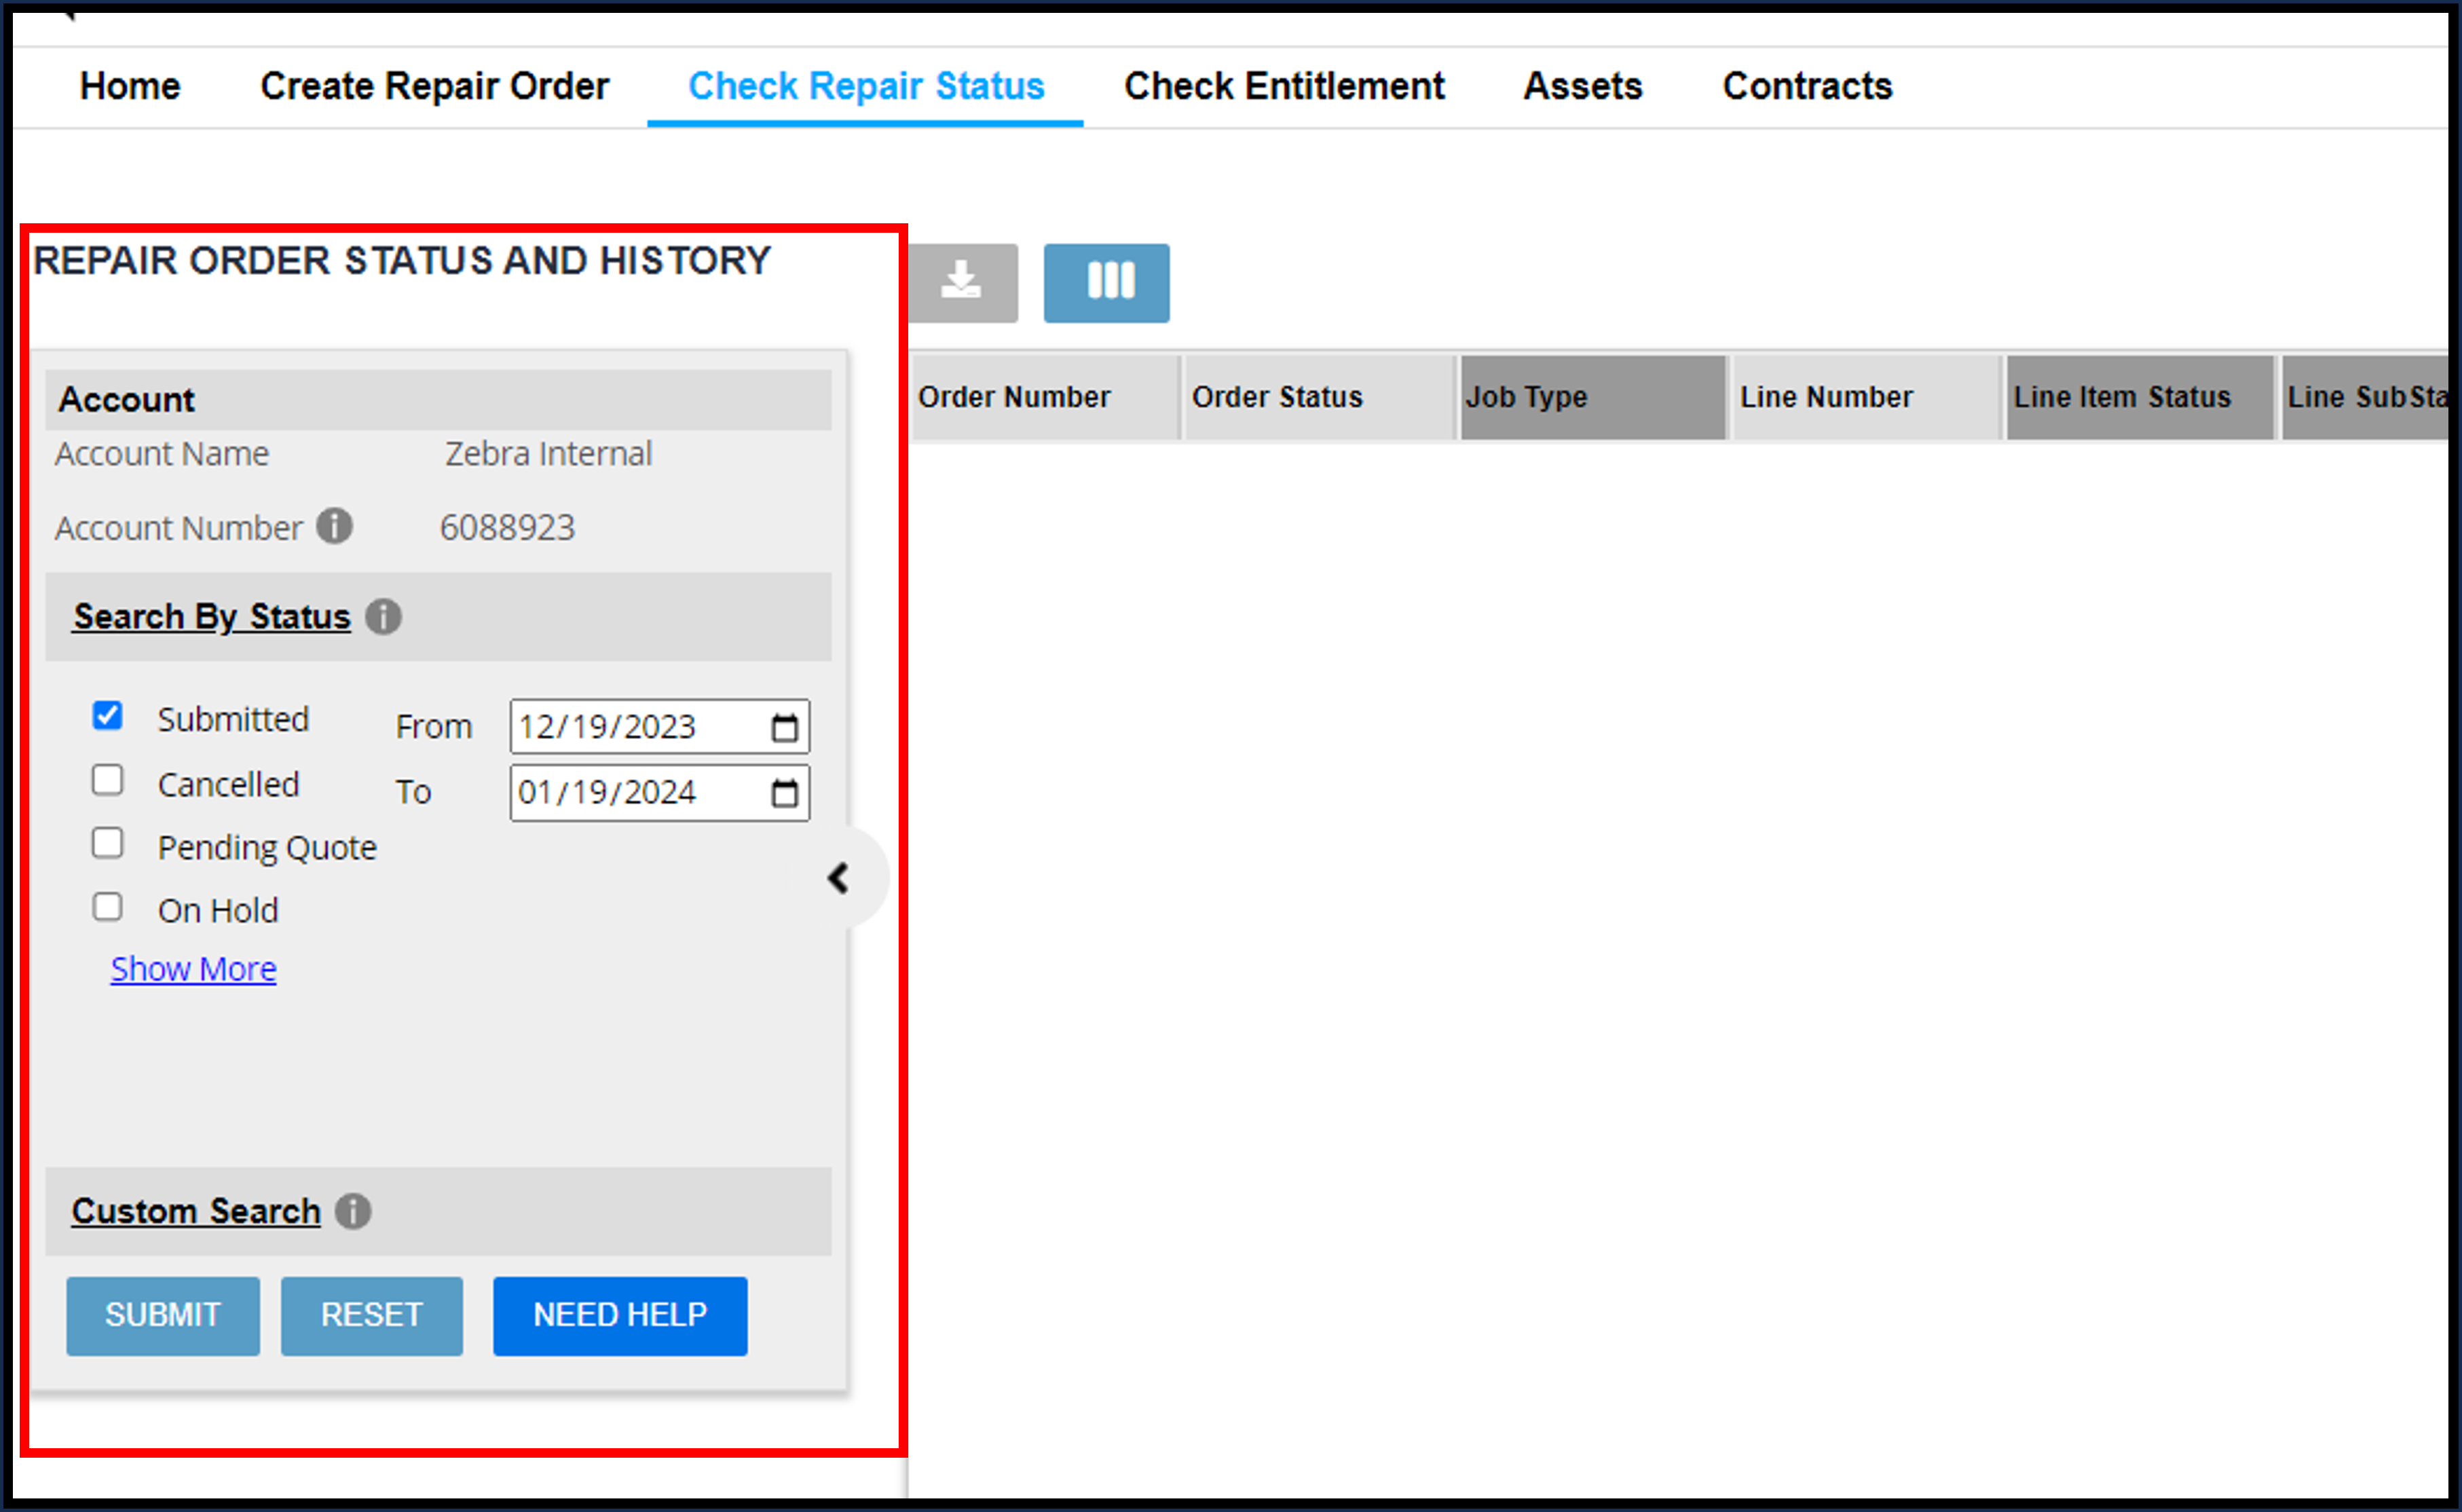Check the Cancelled status checkbox
Screen dimensions: 2462x1512
tap(107, 780)
